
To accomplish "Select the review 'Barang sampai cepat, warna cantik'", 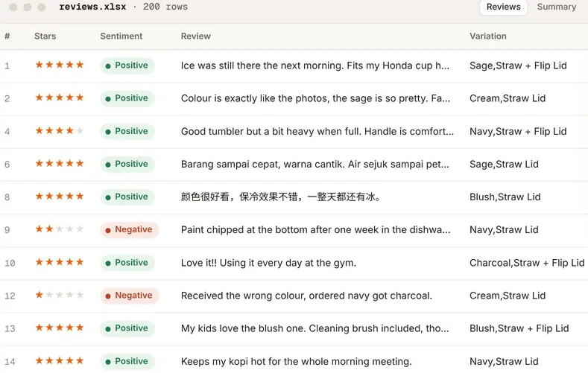I will click(x=315, y=164).
